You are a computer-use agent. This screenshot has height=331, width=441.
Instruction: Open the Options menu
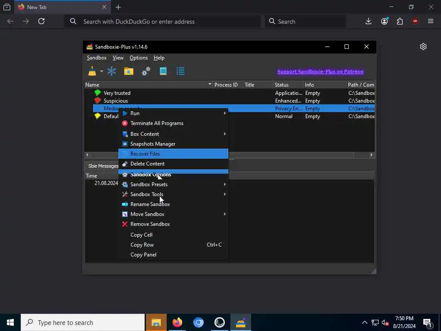tap(139, 58)
